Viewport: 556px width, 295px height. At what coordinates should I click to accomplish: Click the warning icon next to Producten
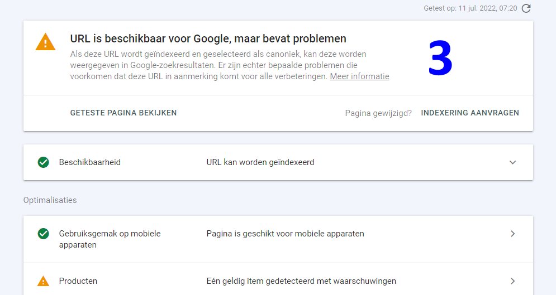click(43, 281)
